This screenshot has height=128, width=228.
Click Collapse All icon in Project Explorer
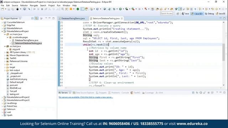[32, 18]
